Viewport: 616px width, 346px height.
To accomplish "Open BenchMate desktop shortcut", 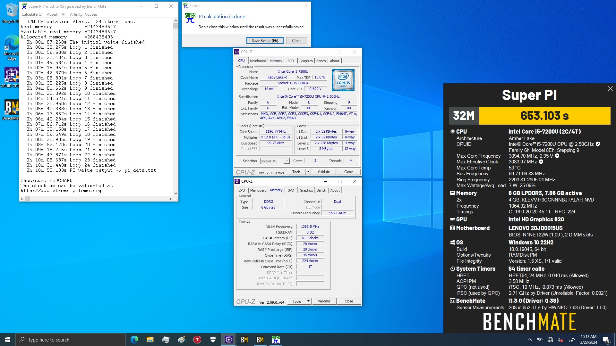I will (11, 110).
